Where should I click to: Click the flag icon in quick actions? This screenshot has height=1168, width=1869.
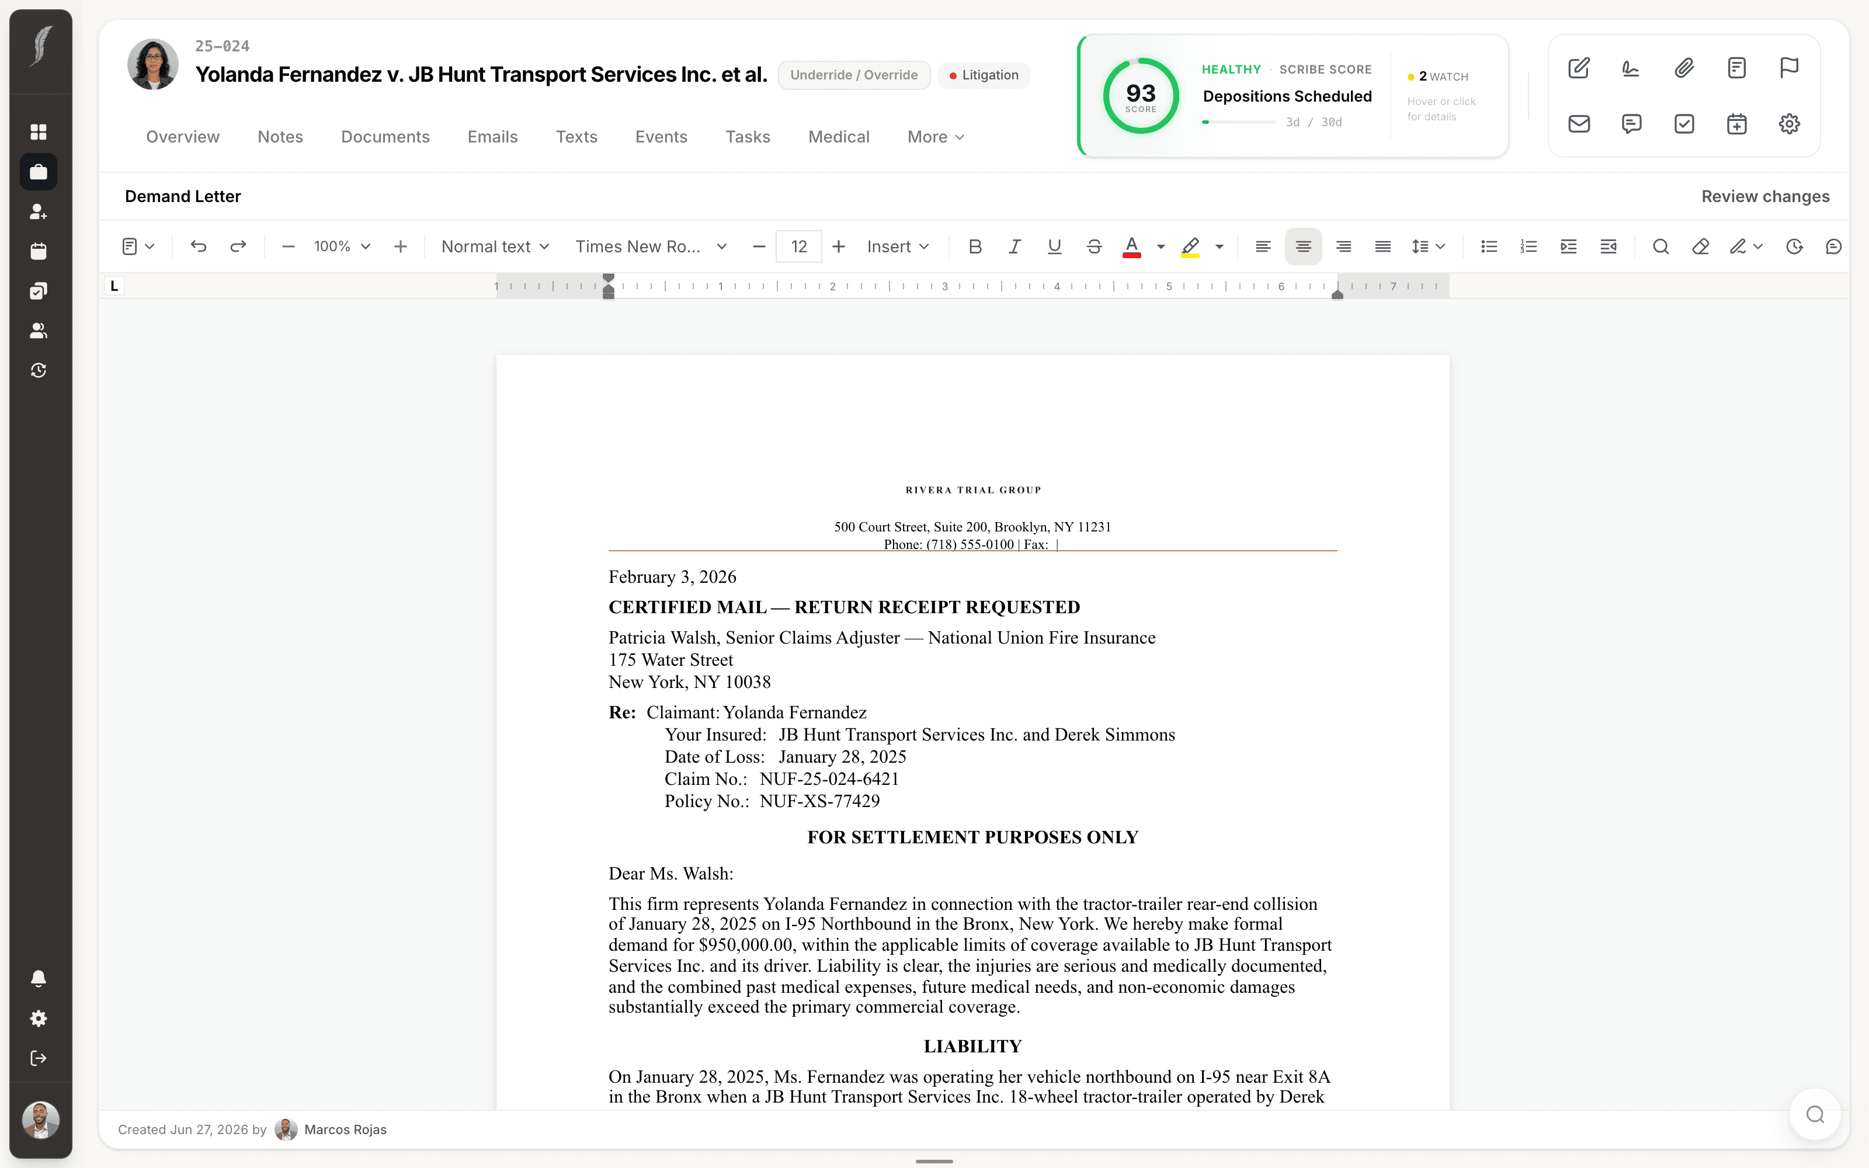[1788, 68]
